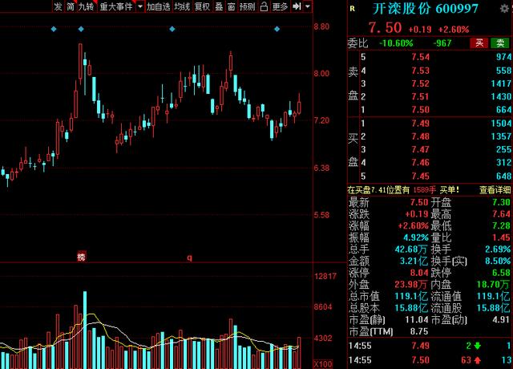Viewport: 513px width, 369px height.
Task: Click the green down arrow in the 7.49 trade row
Action: (x=477, y=346)
